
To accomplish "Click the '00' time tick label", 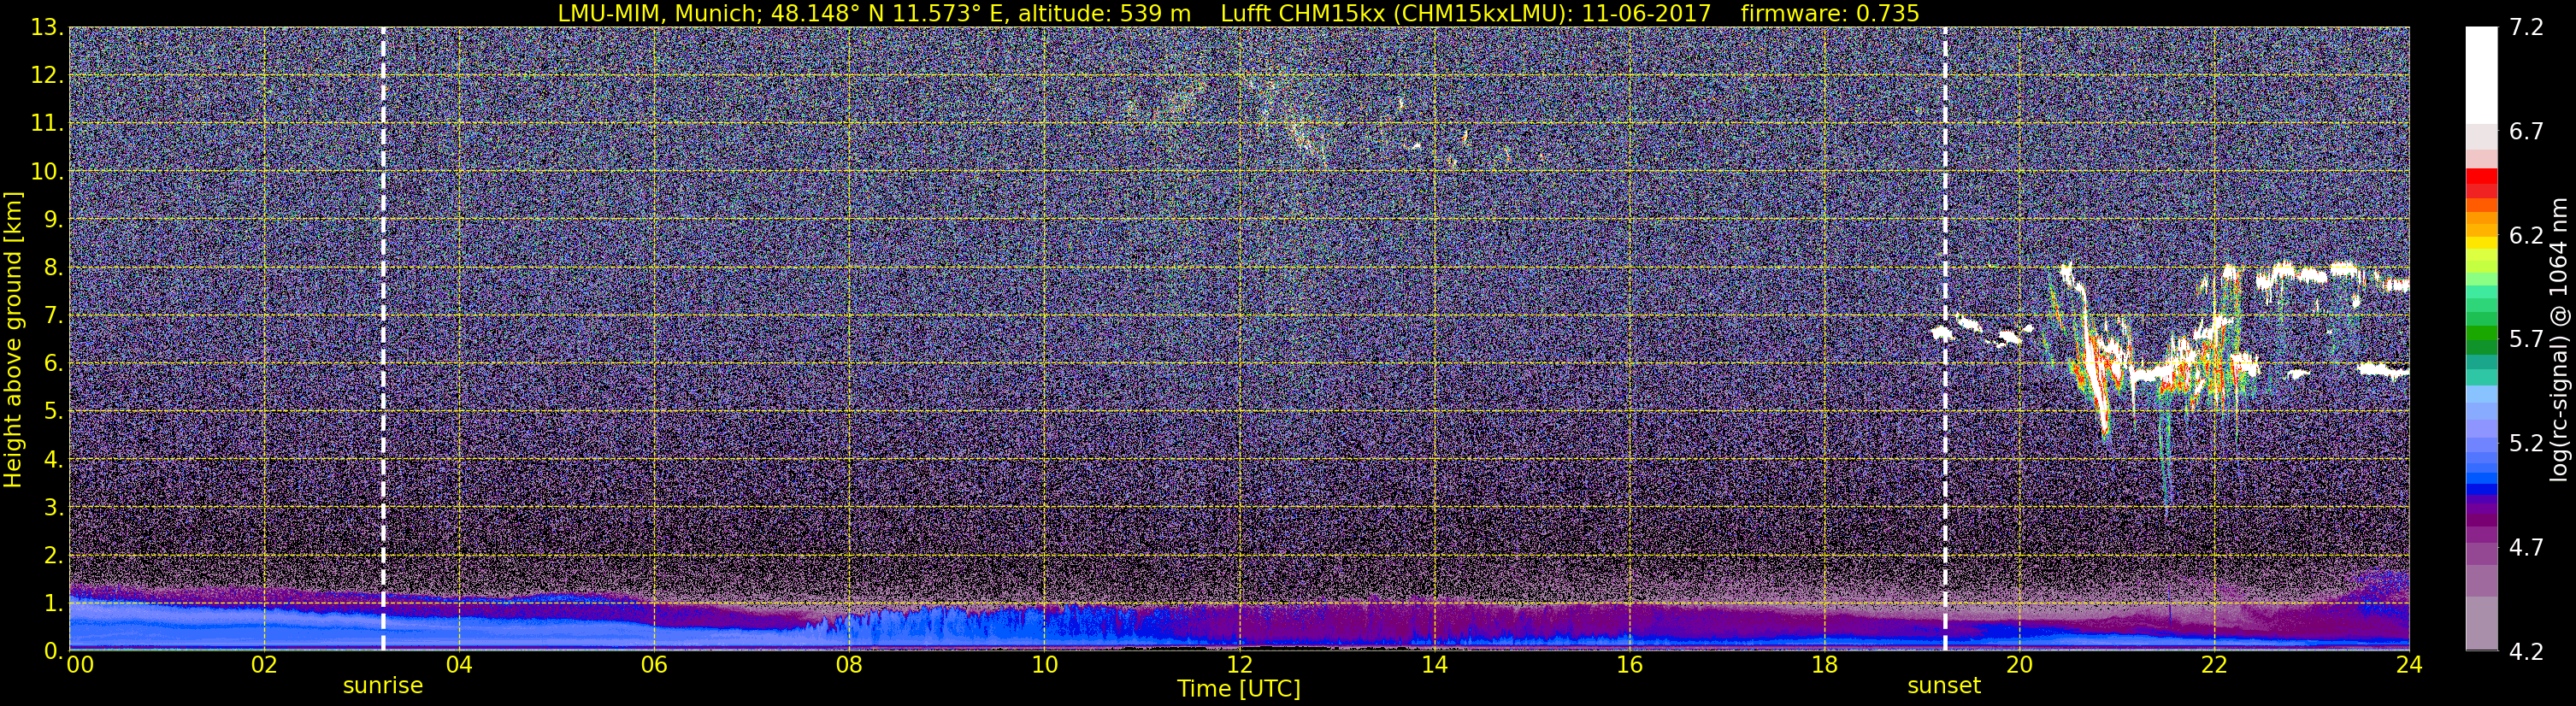I will coord(80,665).
